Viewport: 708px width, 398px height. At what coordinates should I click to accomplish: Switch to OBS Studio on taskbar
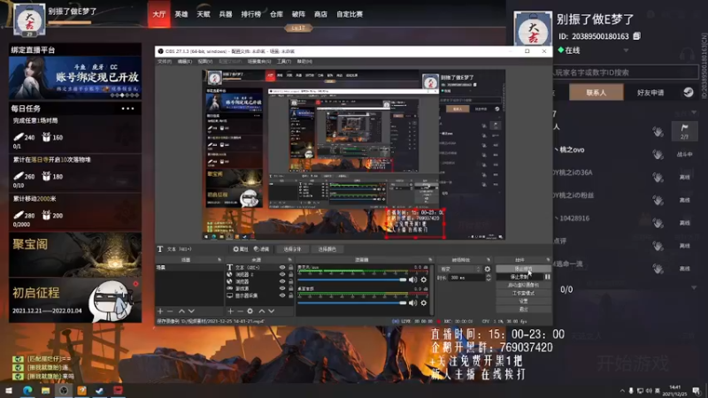tap(64, 390)
